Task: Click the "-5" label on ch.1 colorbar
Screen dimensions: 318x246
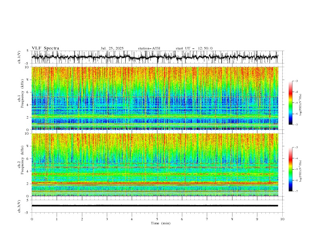Action: pyautogui.click(x=296, y=103)
